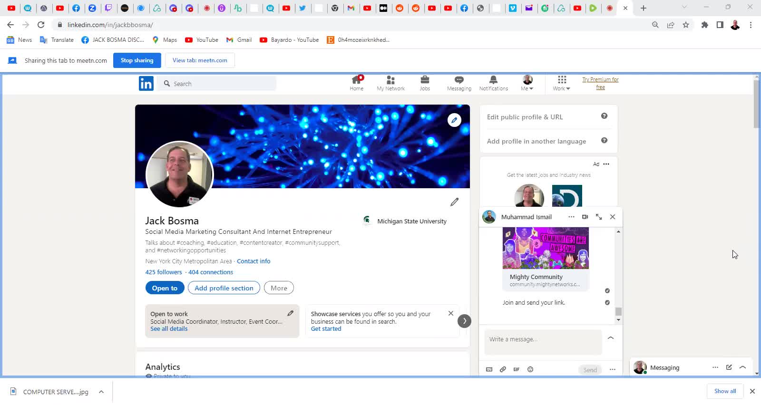Click help icon beside Add profile language

(604, 140)
